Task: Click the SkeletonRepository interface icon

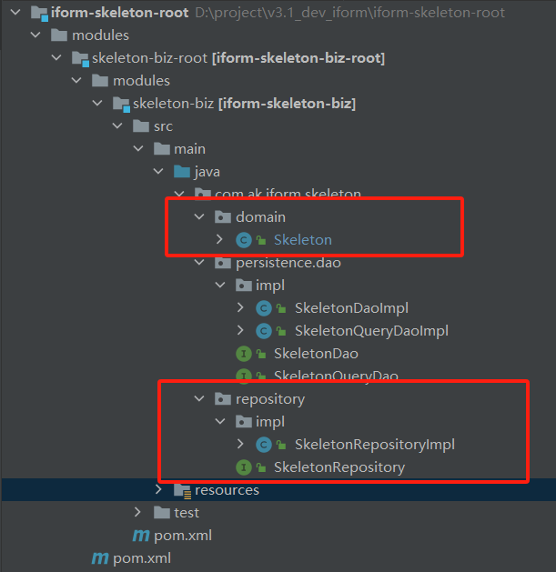Action: pyautogui.click(x=244, y=467)
